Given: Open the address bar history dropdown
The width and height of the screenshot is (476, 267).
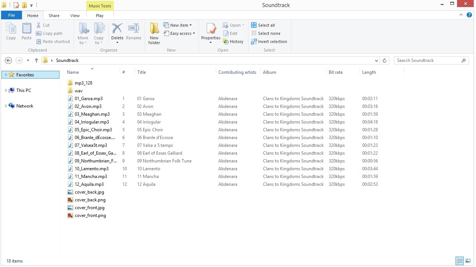Looking at the screenshot, I should point(376,60).
